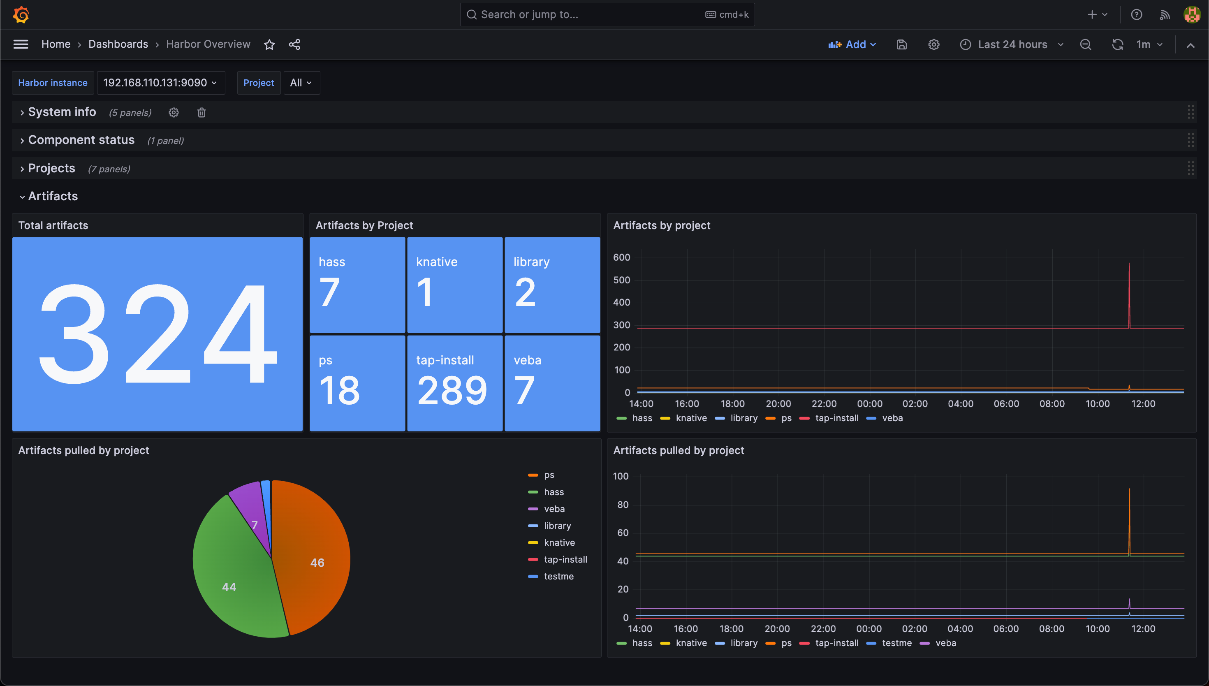
Task: Open the Add panel menu
Action: [x=852, y=44]
